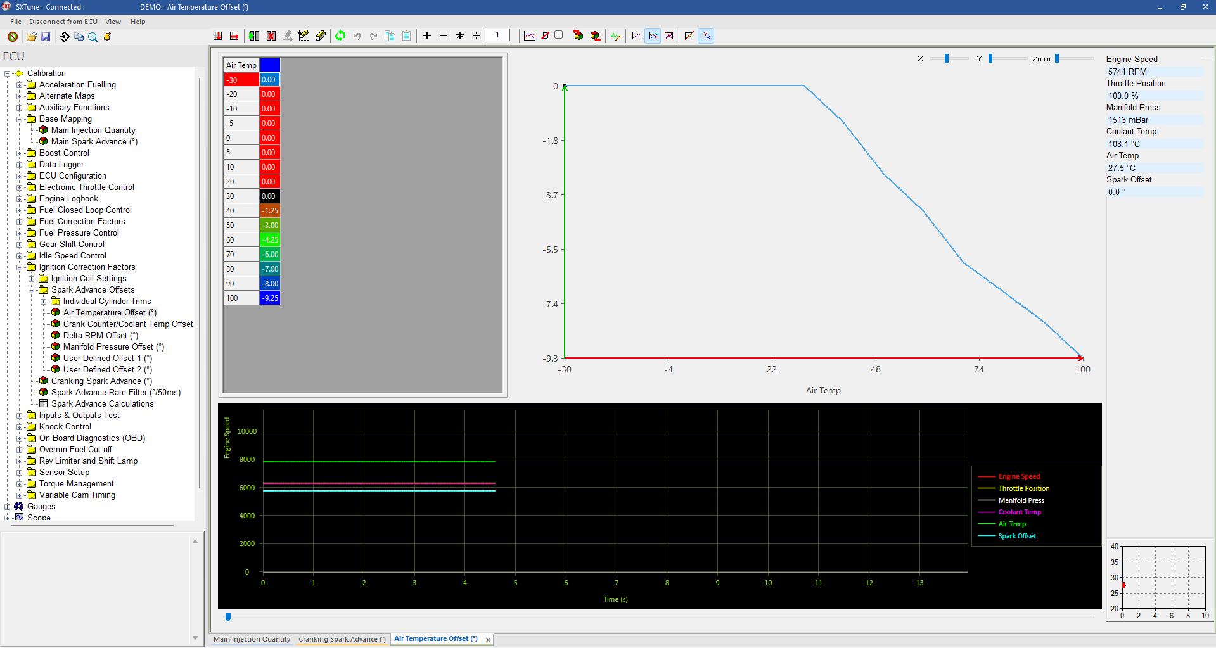Click the step value input field
Screen dimensions: 1216x648
coord(497,35)
